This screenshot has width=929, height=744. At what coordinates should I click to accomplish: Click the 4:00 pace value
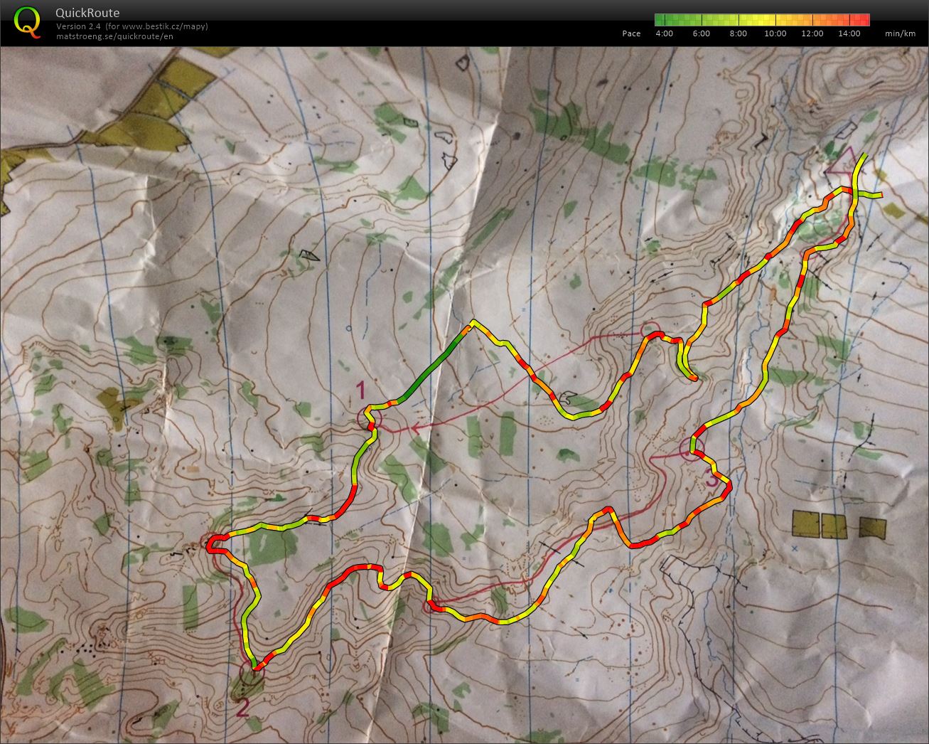pos(664,33)
